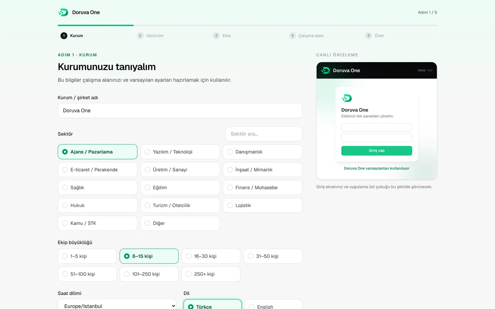Click the first input in the preview login card
The height and width of the screenshot is (309, 495).
click(377, 127)
